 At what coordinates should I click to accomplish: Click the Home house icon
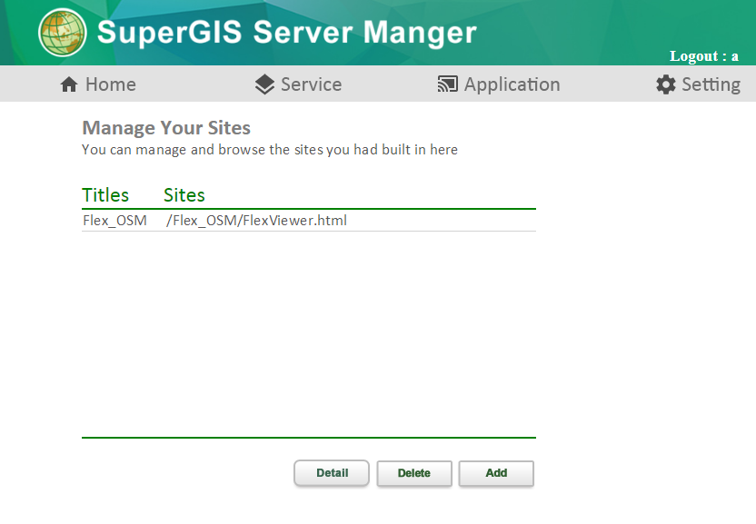[69, 84]
